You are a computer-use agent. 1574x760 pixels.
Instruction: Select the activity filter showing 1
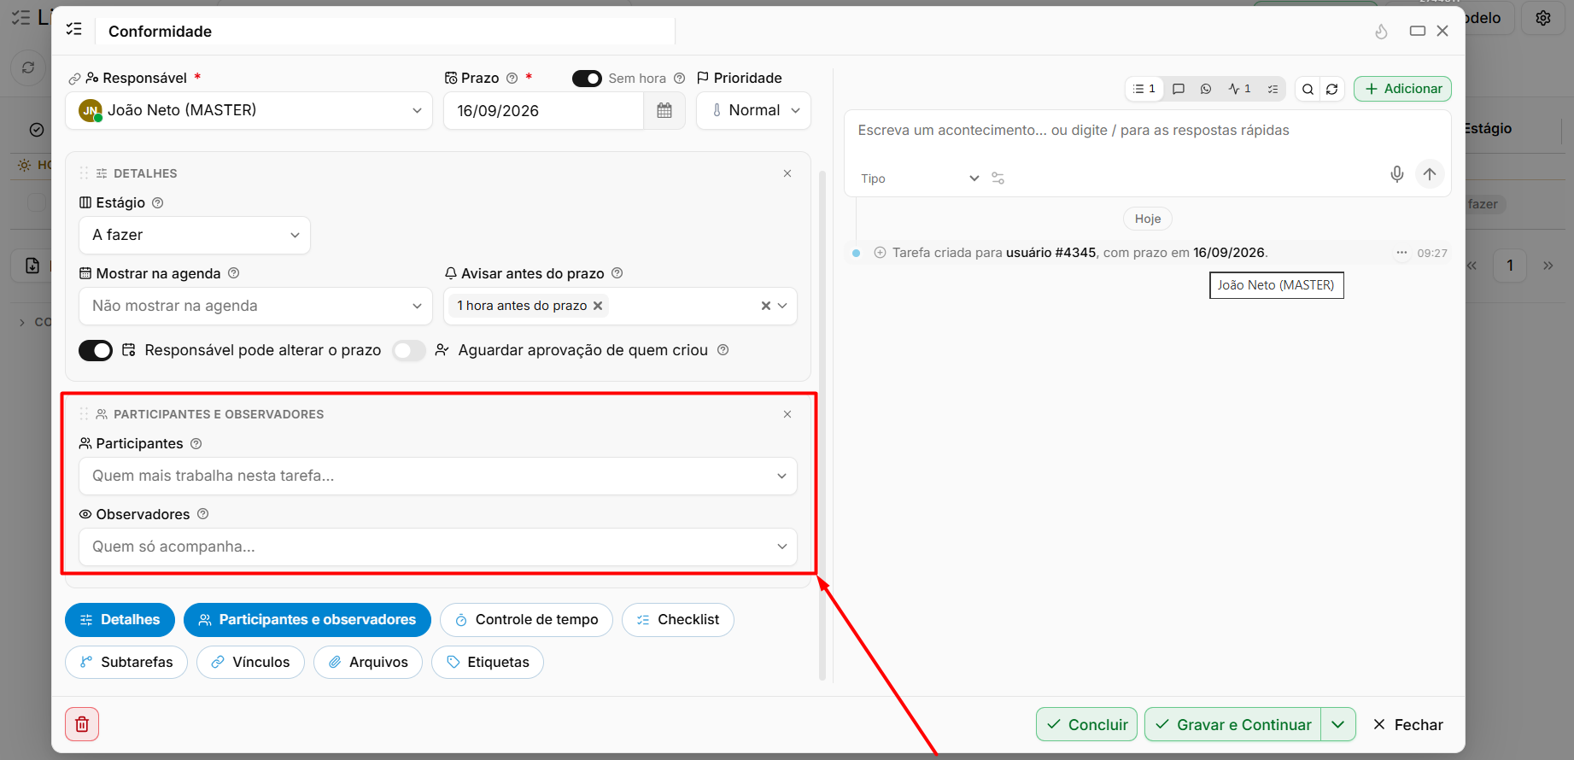point(1239,89)
